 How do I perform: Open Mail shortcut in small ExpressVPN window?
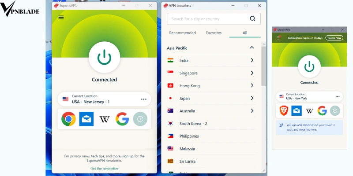click(297, 111)
